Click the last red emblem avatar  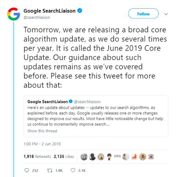pos(151,157)
